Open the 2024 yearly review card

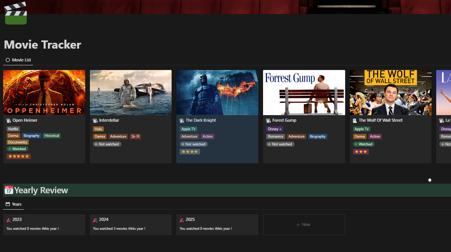tap(130, 224)
